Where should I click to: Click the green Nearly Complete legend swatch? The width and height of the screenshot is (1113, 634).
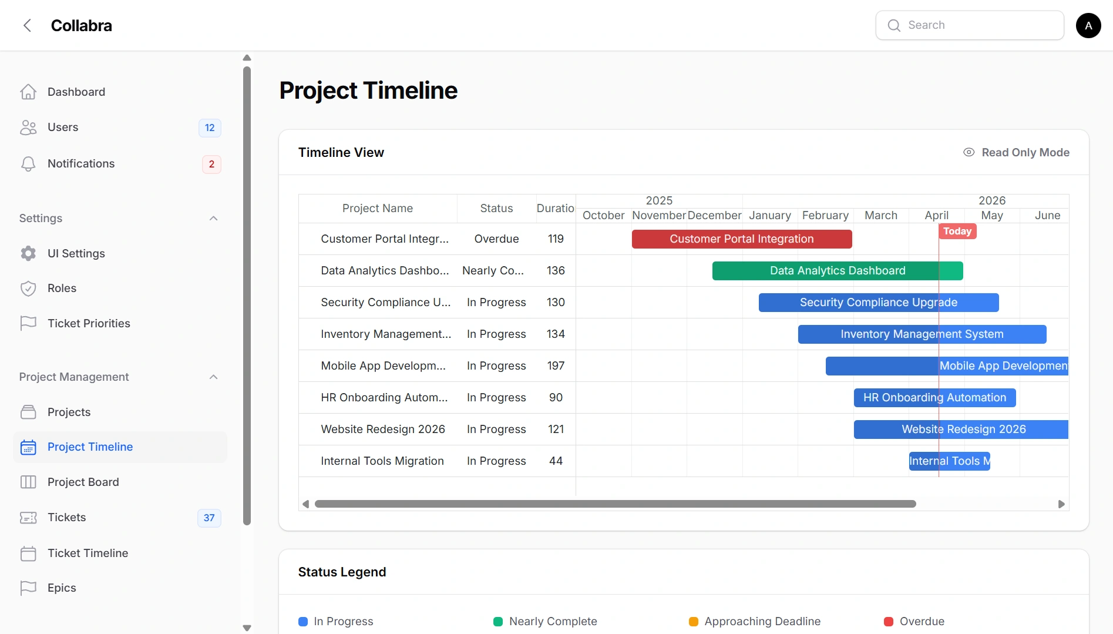[498, 622]
